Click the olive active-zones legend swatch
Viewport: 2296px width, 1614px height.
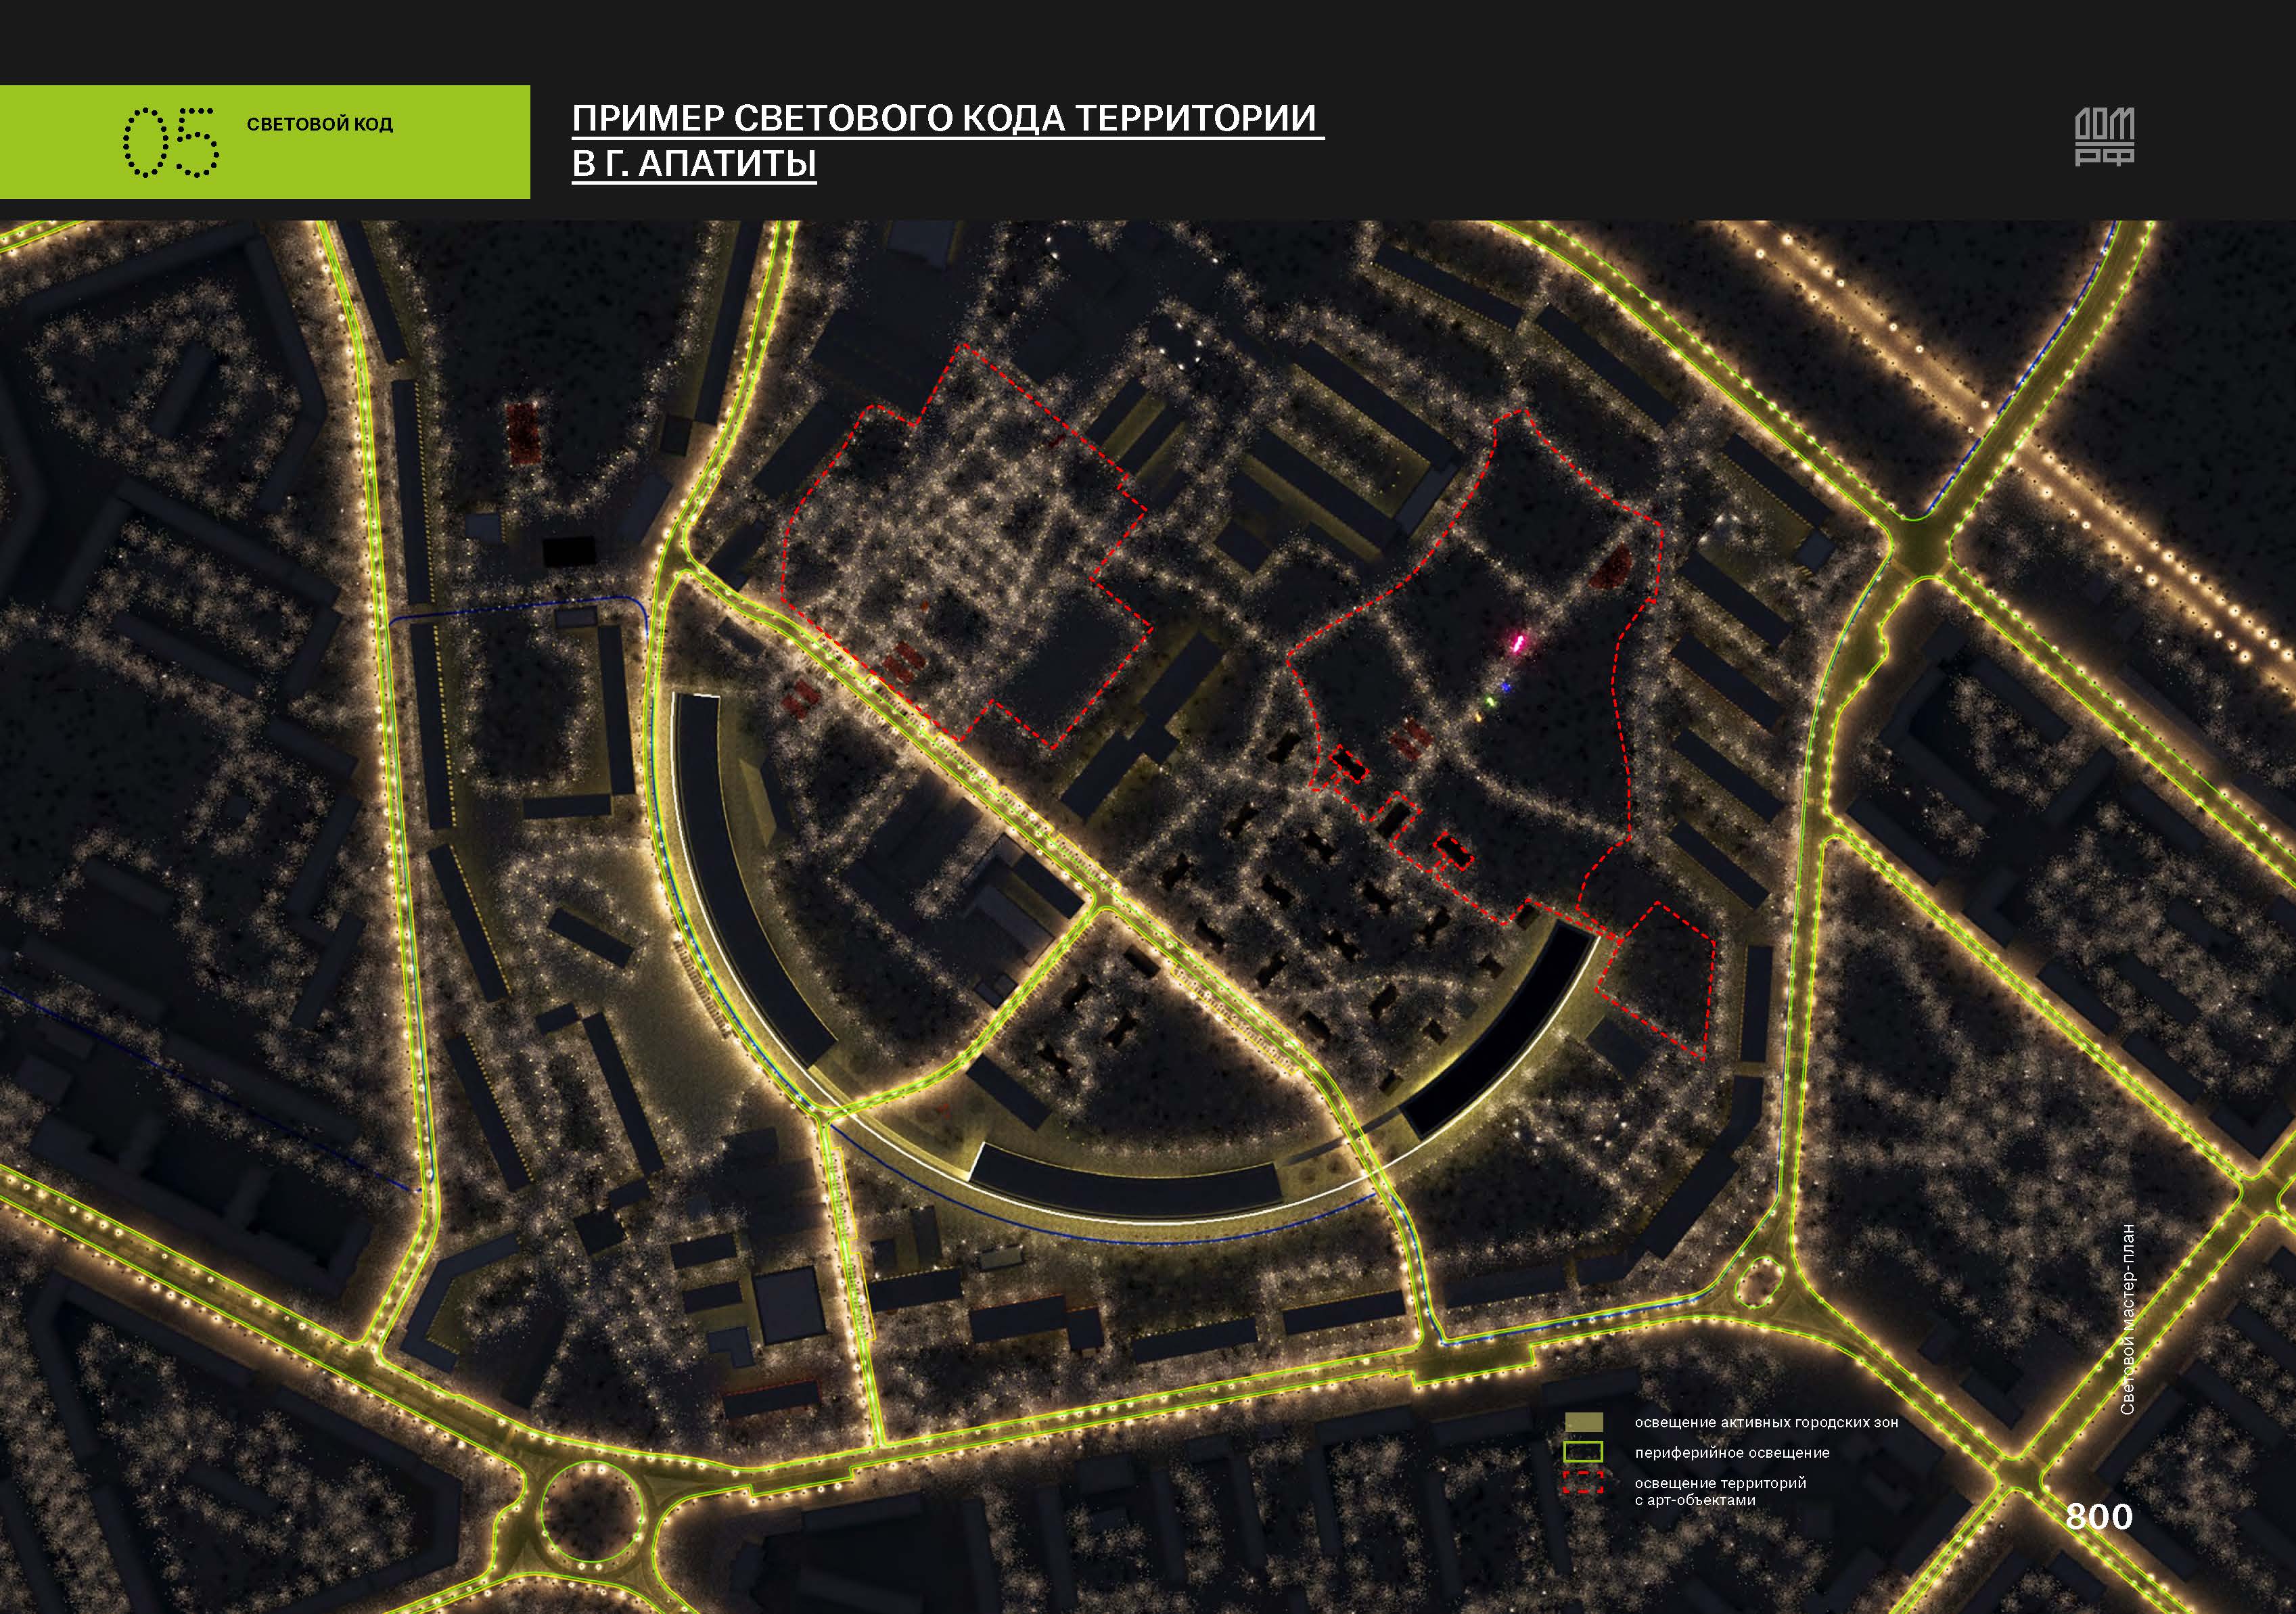coord(1583,1422)
